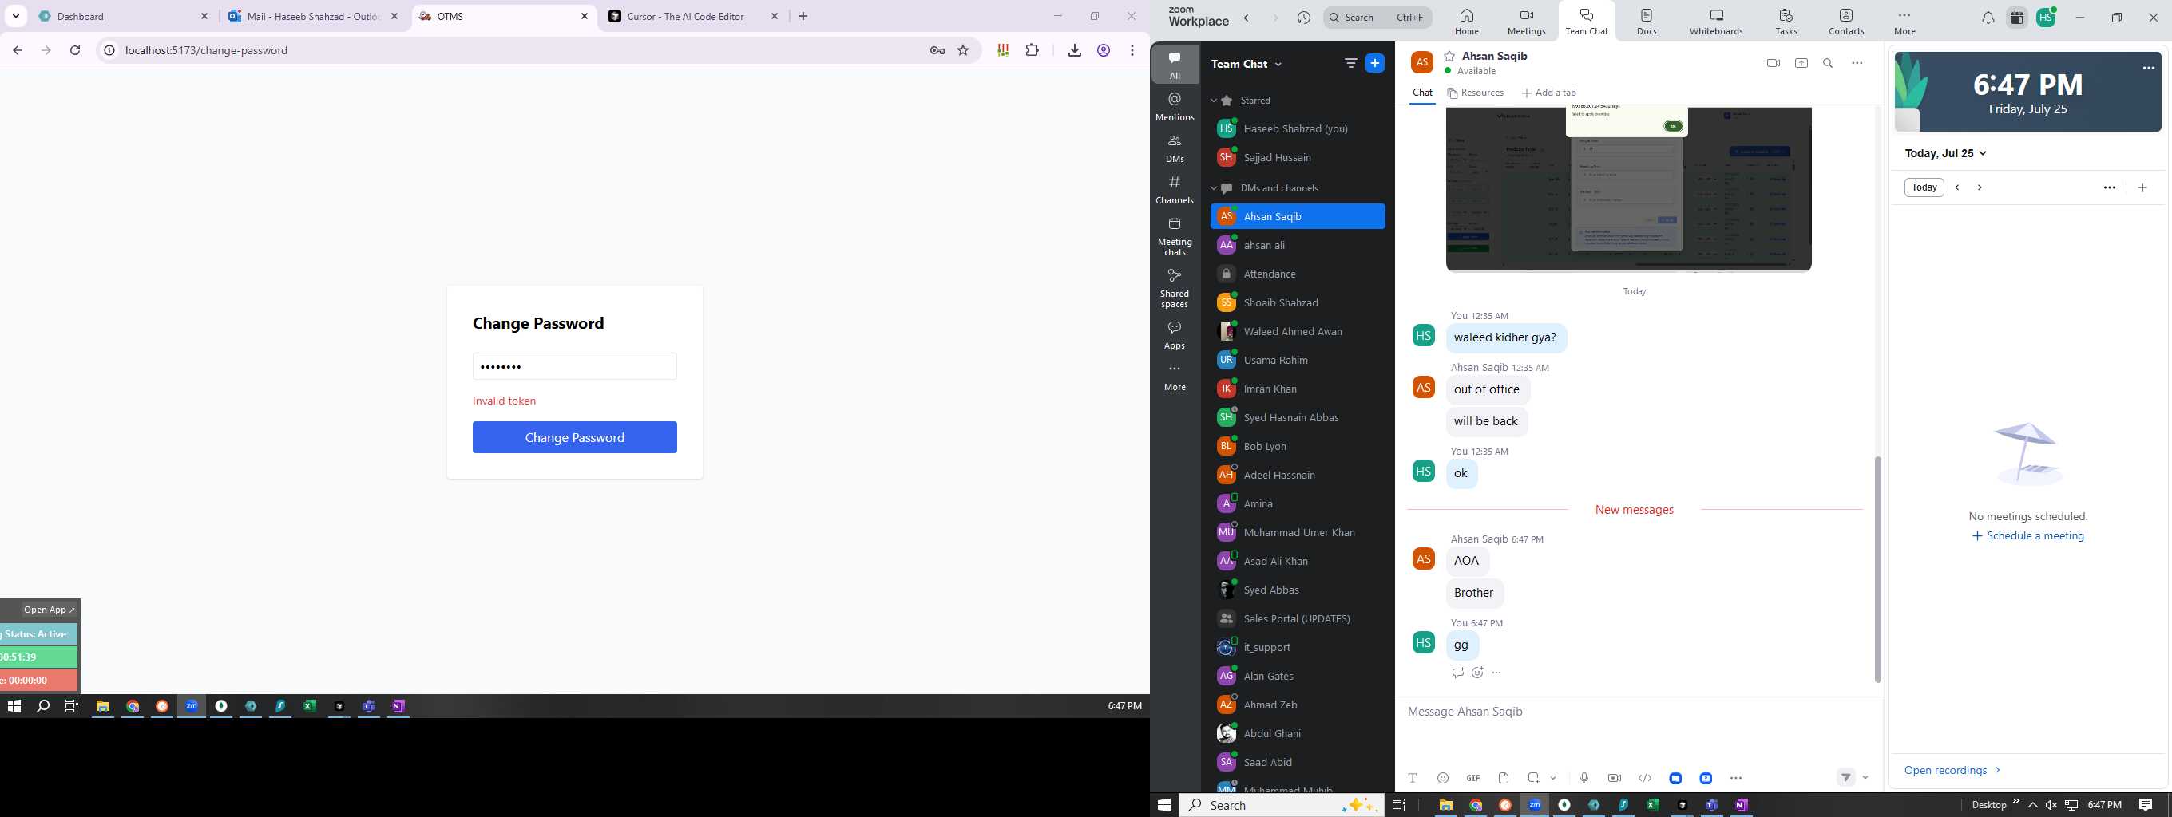Open Zoom notifications bell

(1988, 18)
